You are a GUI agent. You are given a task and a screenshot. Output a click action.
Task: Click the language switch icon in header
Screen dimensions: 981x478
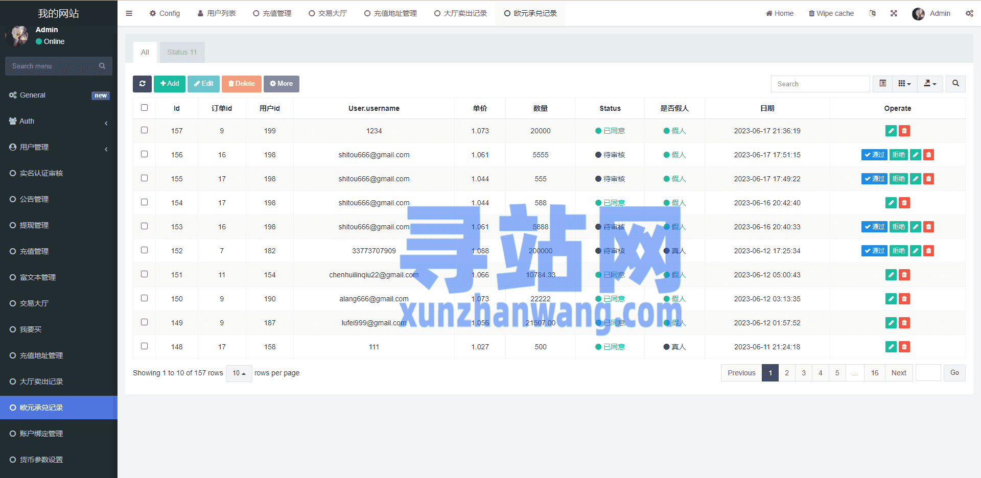pos(872,13)
